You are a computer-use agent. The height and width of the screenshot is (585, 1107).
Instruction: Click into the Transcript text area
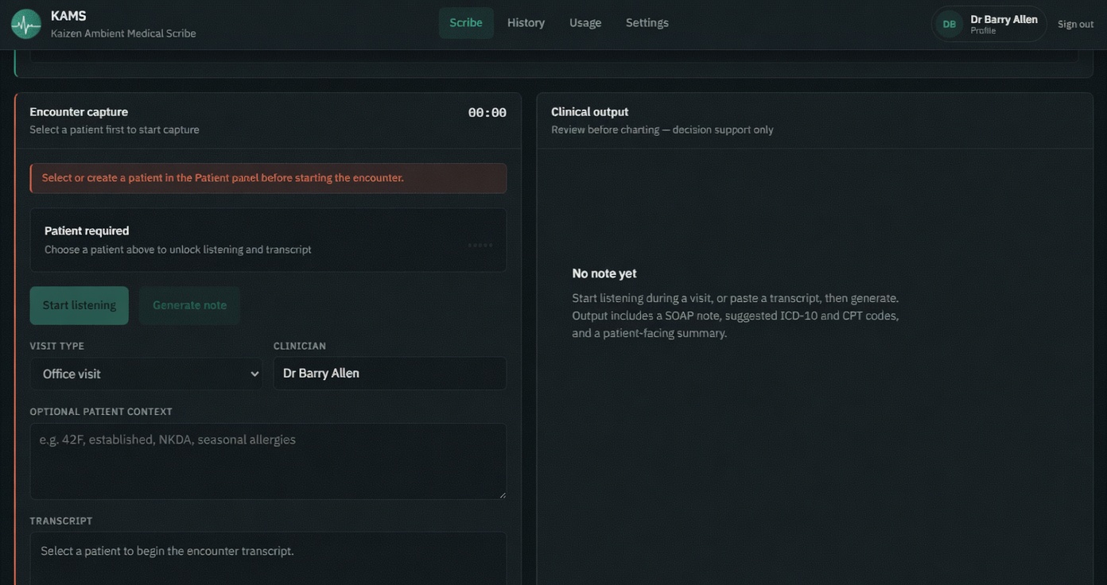point(268,559)
